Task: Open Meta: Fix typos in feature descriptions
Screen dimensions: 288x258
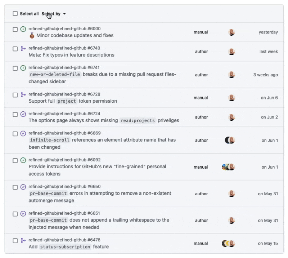Action: tap(71, 55)
